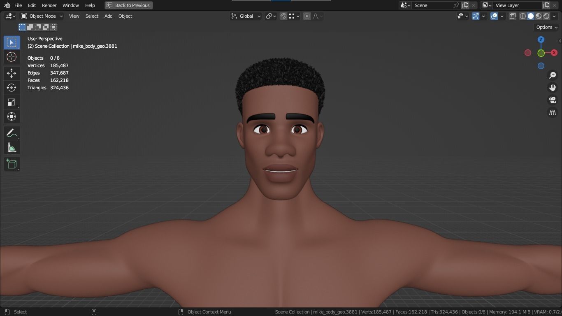Toggle show overlays
Screen dimensions: 562x316
tap(494, 16)
